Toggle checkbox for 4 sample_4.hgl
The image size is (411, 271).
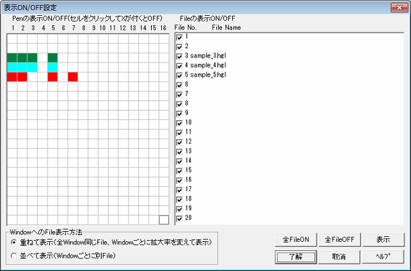(180, 66)
